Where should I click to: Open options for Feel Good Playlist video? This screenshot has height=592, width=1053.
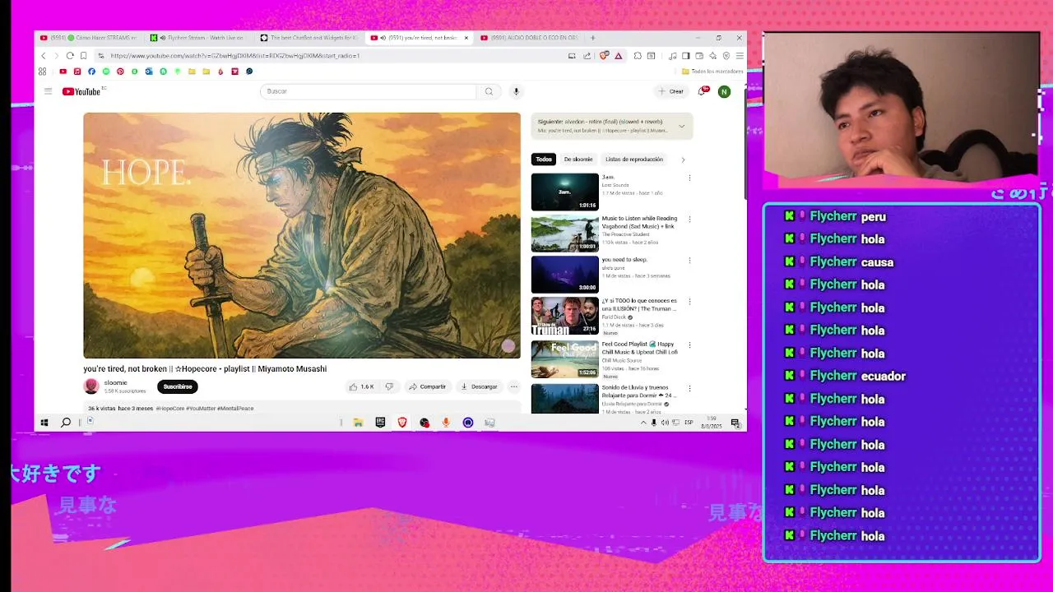689,345
